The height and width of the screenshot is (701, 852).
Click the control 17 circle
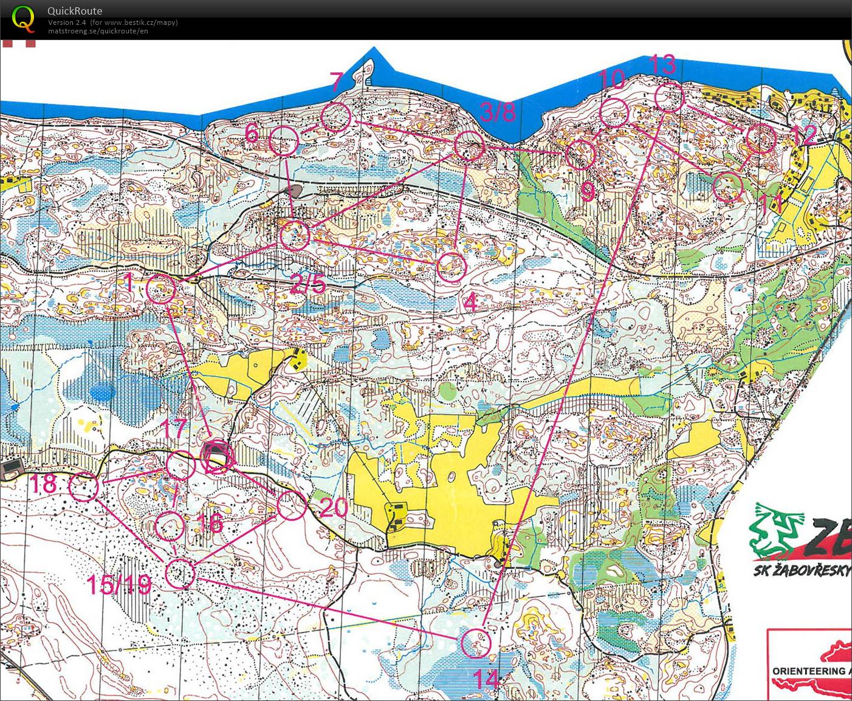coord(180,465)
